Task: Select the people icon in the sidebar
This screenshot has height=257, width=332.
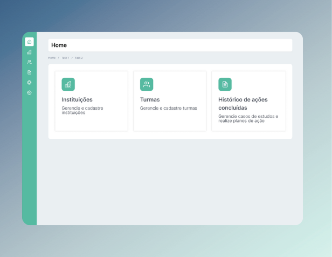Action: (x=29, y=62)
